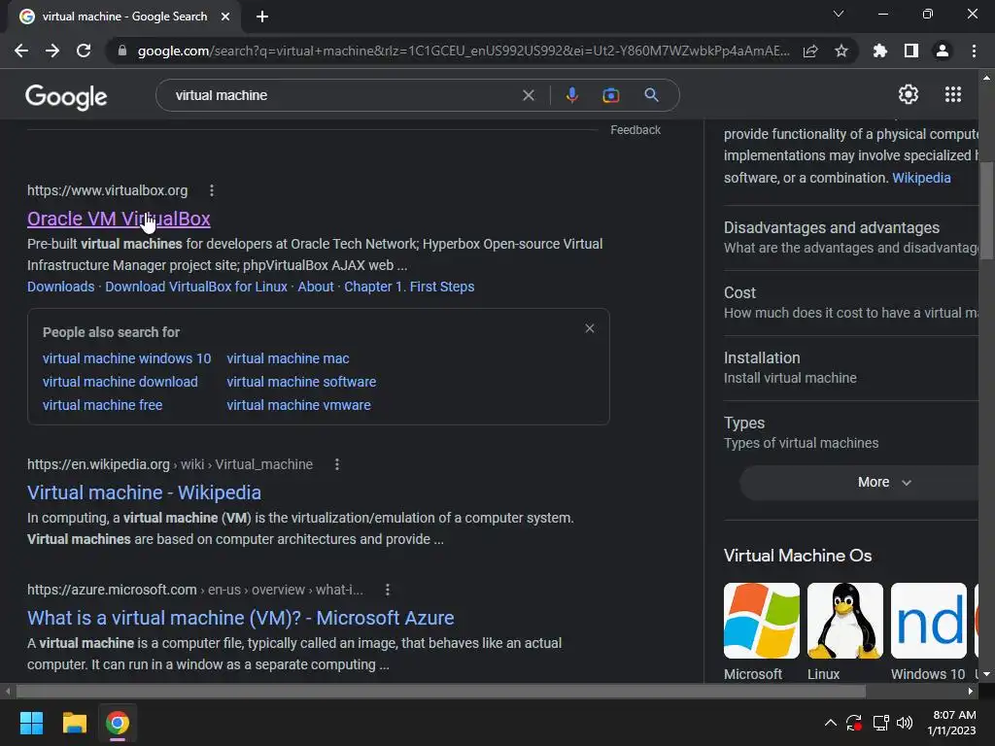Share this page using the share icon
Image resolution: width=995 pixels, height=746 pixels.
coord(810,51)
